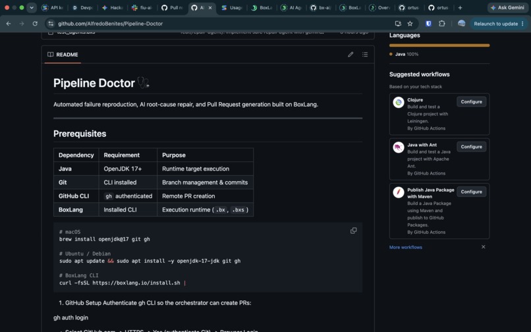Select the README tab
This screenshot has height=332, width=531.
(63, 55)
